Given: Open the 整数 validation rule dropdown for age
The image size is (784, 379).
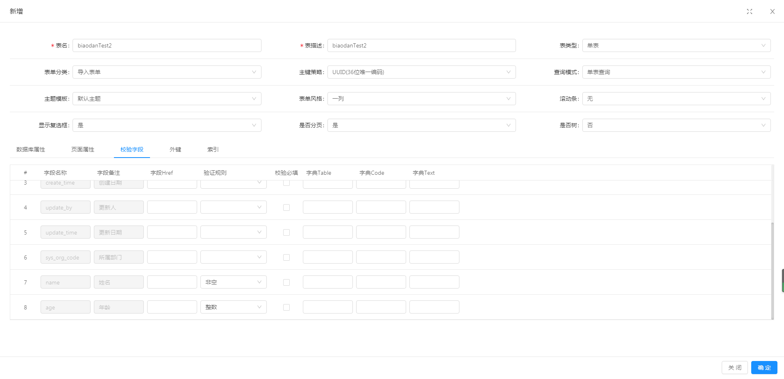Looking at the screenshot, I should [x=233, y=307].
